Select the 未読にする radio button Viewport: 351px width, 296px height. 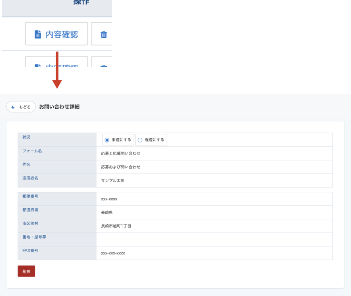107,140
